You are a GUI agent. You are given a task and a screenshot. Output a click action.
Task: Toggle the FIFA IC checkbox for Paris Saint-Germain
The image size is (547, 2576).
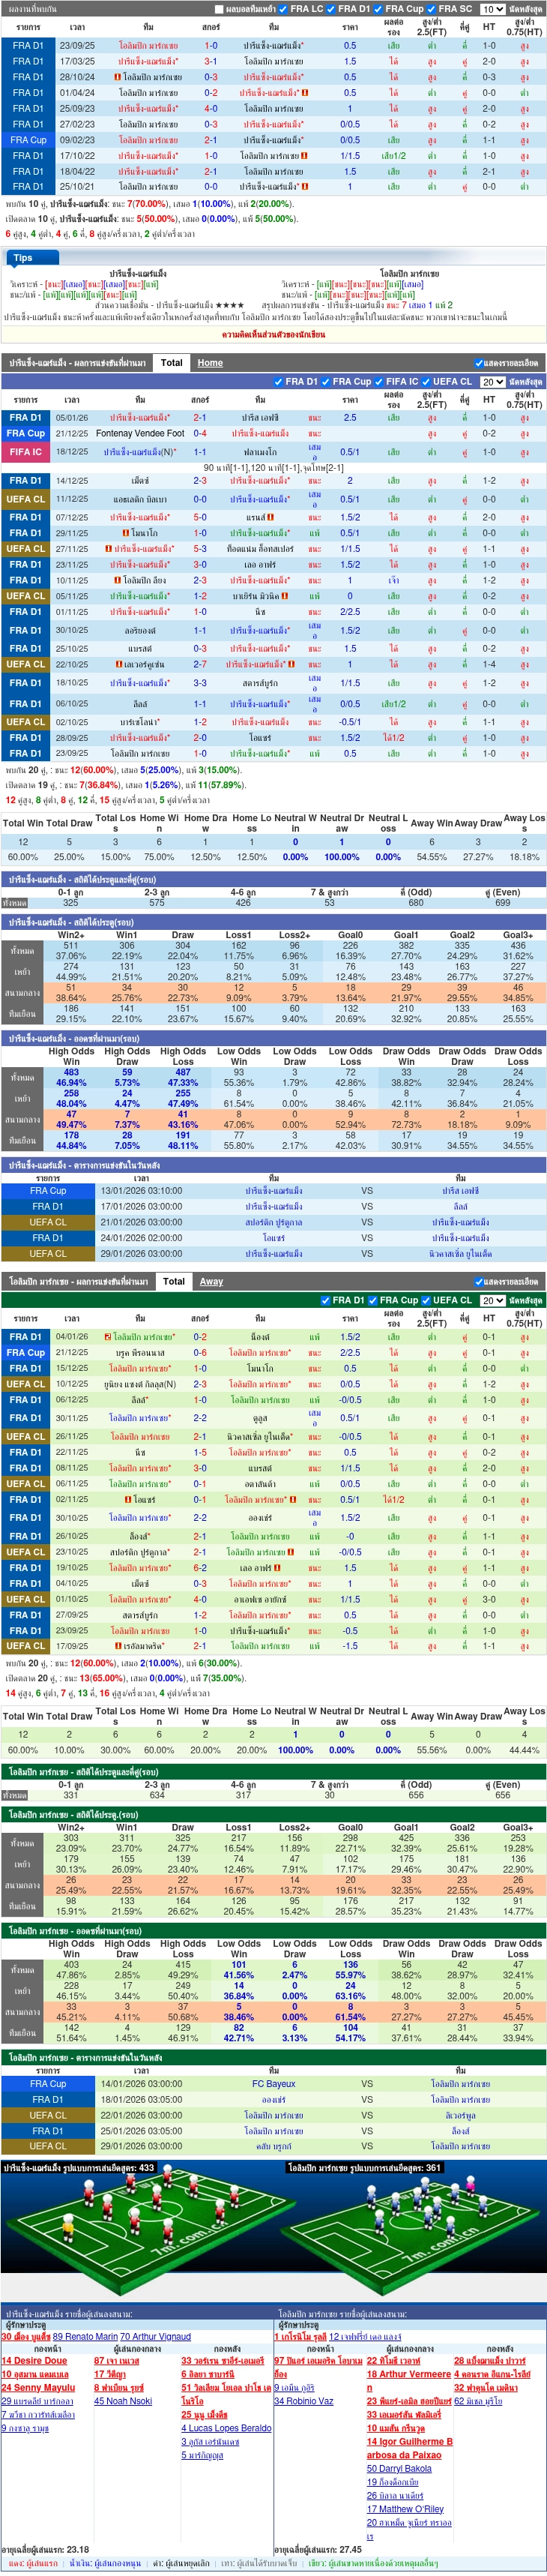click(380, 382)
